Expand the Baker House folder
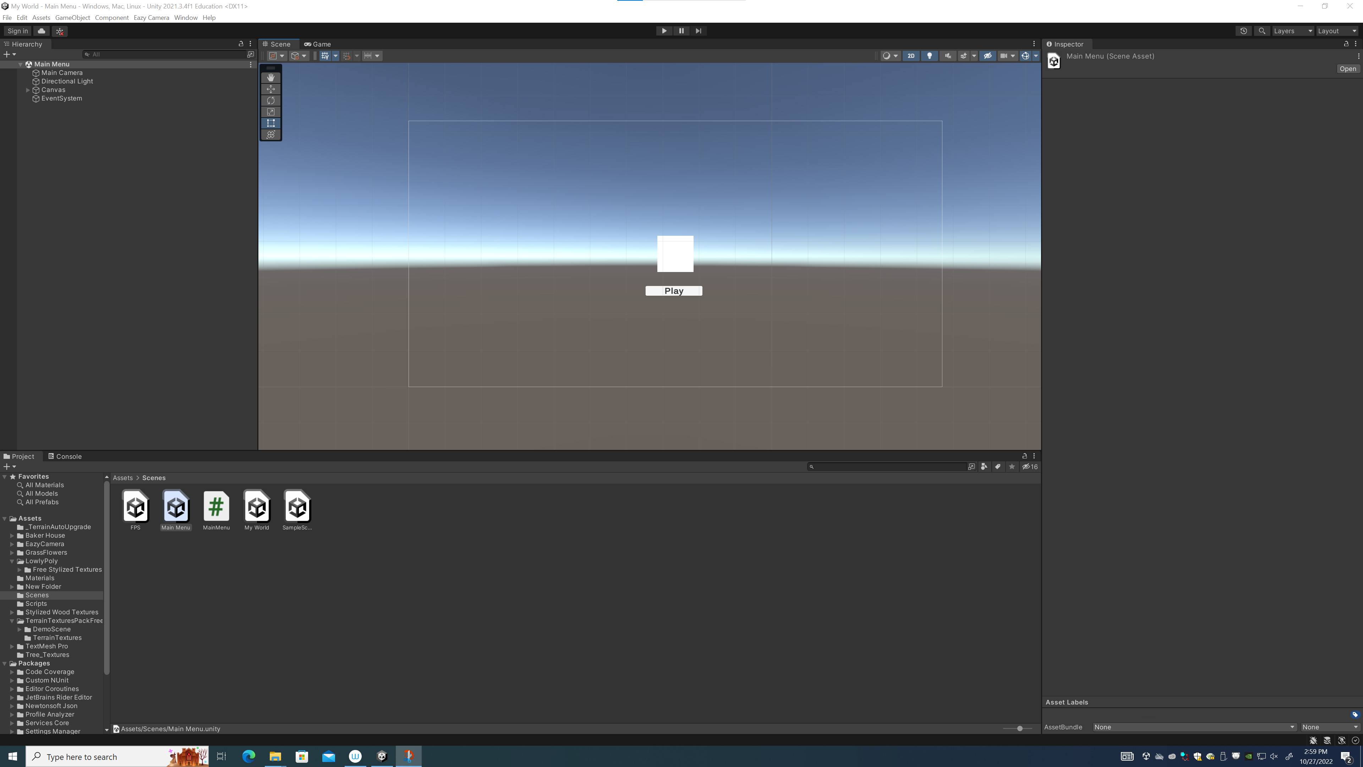This screenshot has height=767, width=1363. (x=12, y=535)
